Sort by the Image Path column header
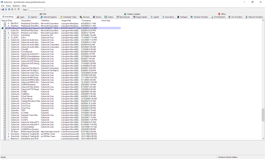Viewport: 265px width, 159px height. [x=71, y=20]
